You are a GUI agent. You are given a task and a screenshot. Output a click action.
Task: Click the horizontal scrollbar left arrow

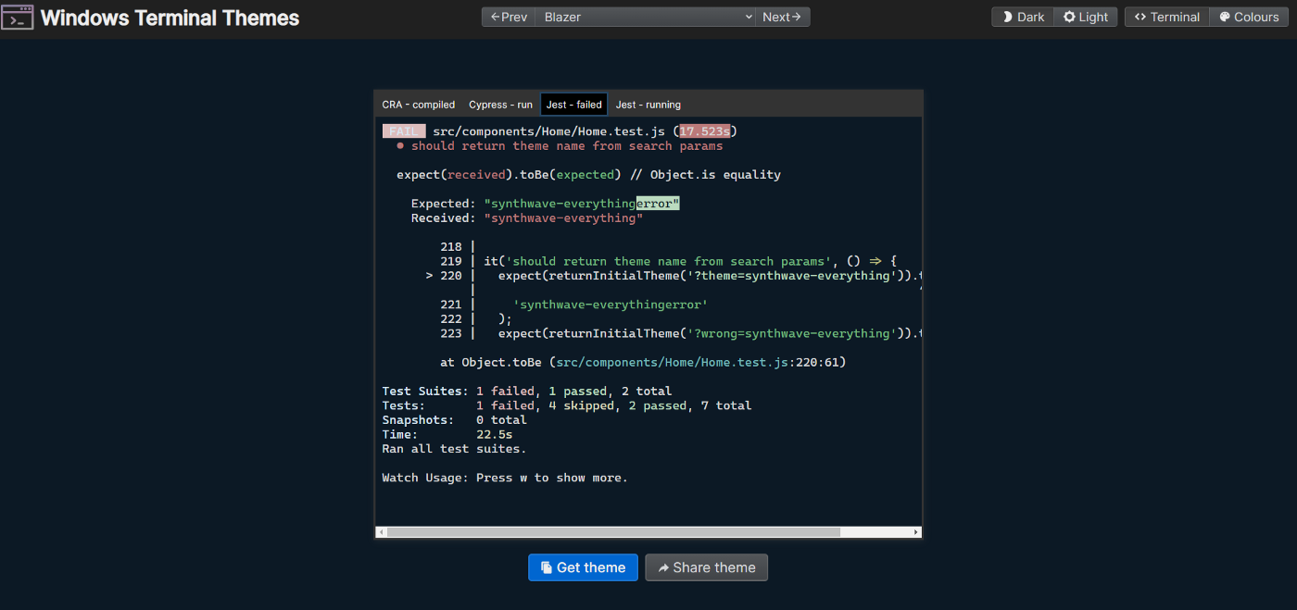[381, 532]
